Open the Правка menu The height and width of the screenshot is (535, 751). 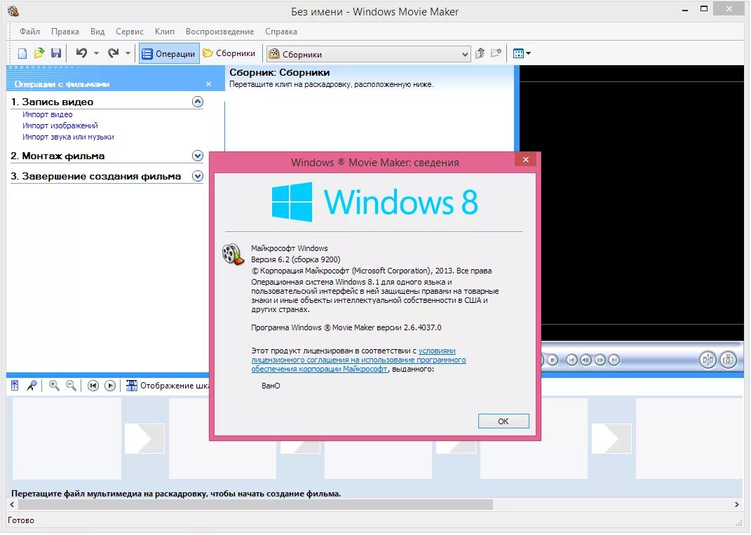click(65, 32)
